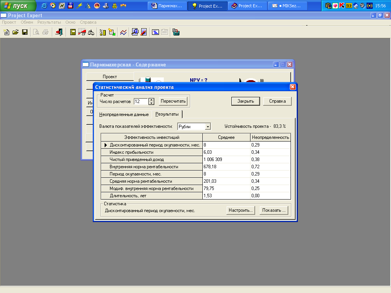Select row Индекс прибыльности
391x293 pixels.
tap(196, 152)
